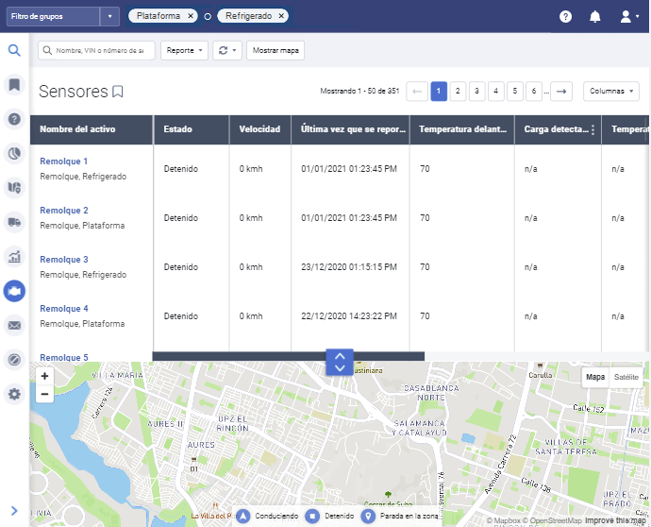Open the bar chart analytics sidebar icon

tap(14, 257)
